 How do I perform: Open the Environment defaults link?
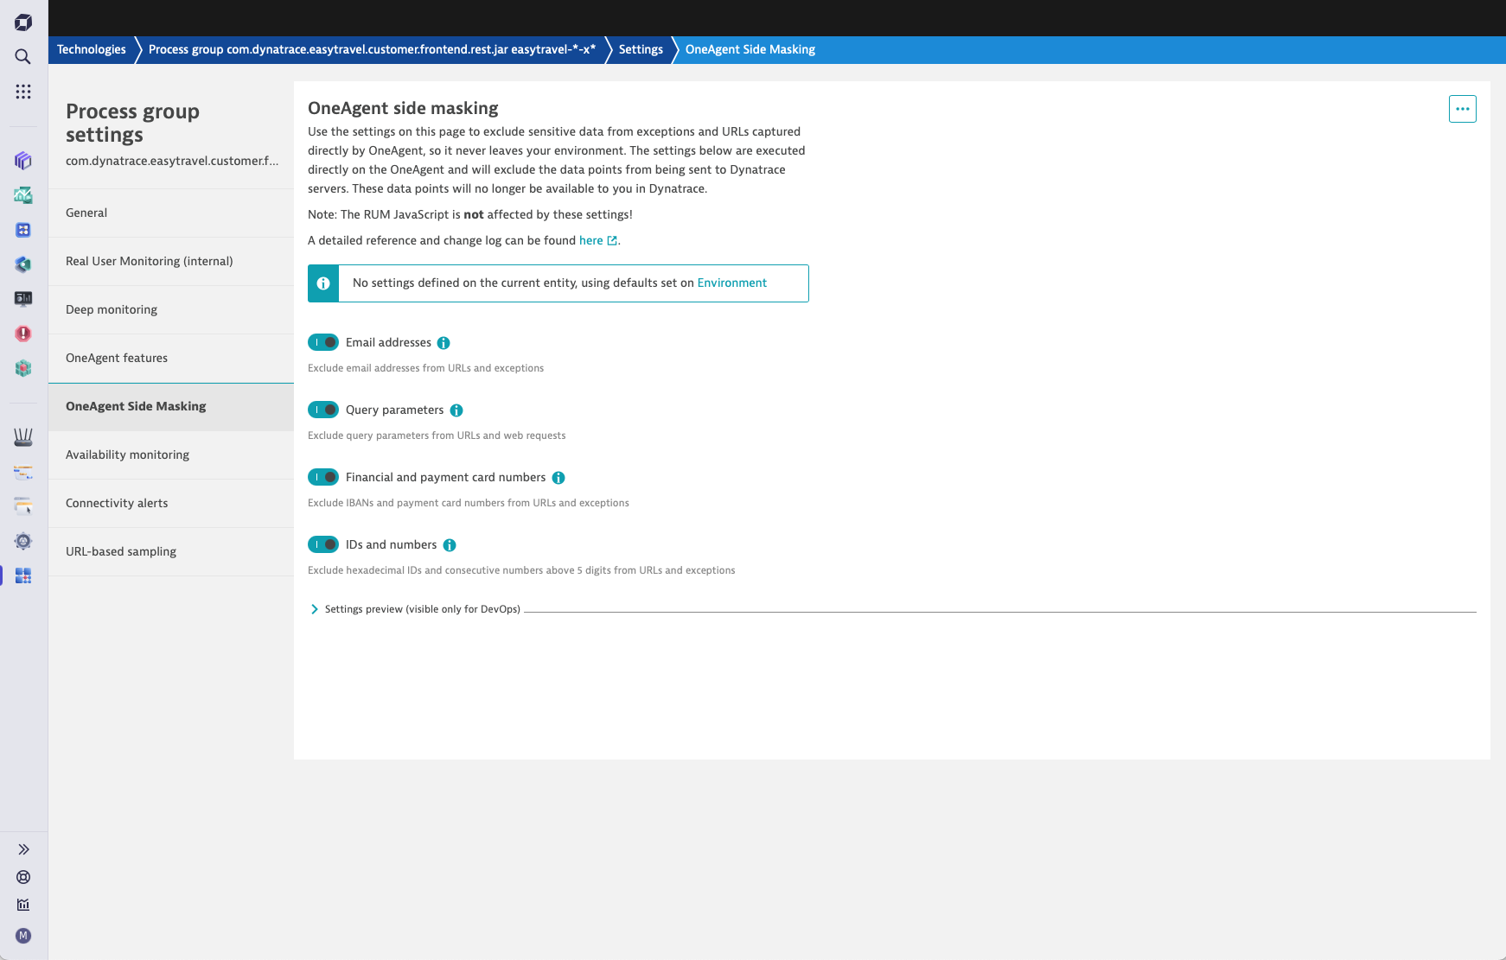click(731, 283)
